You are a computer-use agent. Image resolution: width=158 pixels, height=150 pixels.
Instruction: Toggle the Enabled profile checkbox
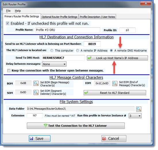coord(7,23)
